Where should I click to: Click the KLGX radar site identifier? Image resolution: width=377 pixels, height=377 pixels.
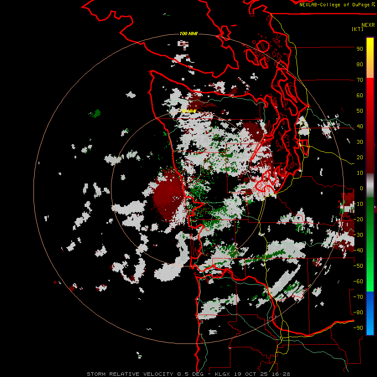pos(223,374)
